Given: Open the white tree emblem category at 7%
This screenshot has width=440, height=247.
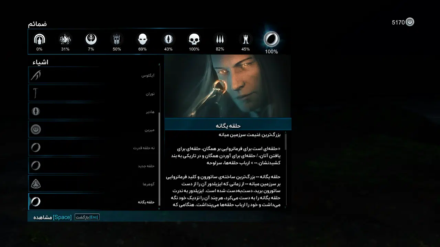Looking at the screenshot, I should pyautogui.click(x=91, y=39).
